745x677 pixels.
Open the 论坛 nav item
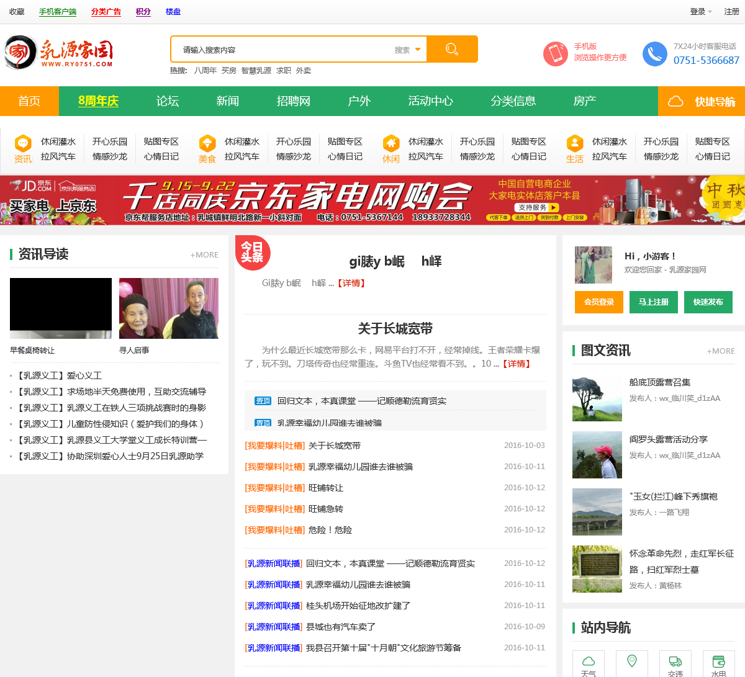point(168,101)
